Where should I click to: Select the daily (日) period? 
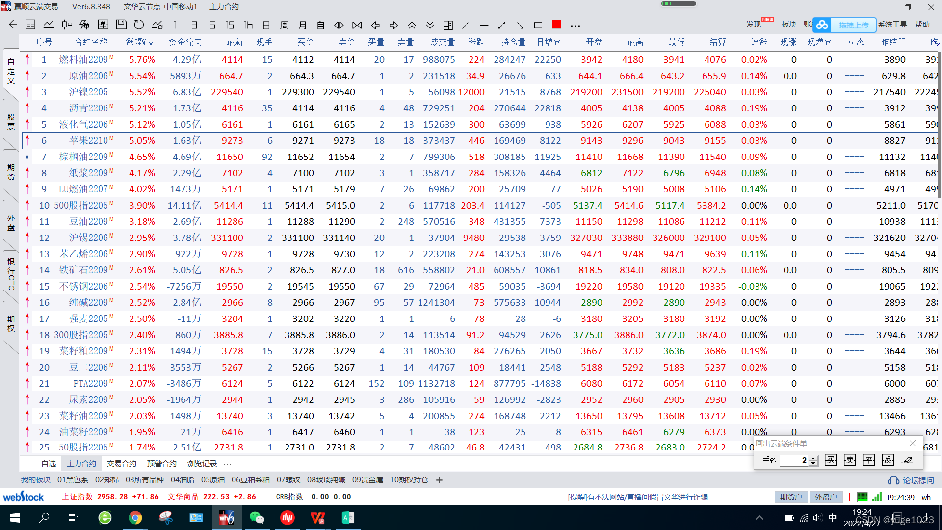[x=266, y=25]
